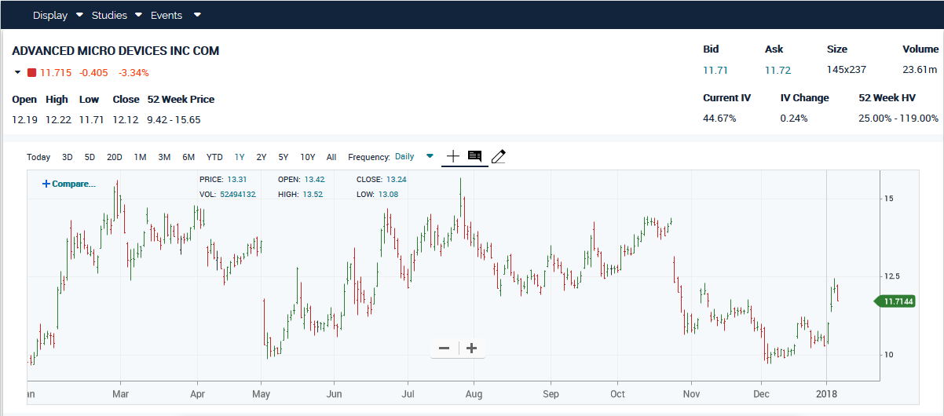Viewport: 944px width, 416px height.
Task: Click the chart CLOSE value 13.24
Action: 396,180
